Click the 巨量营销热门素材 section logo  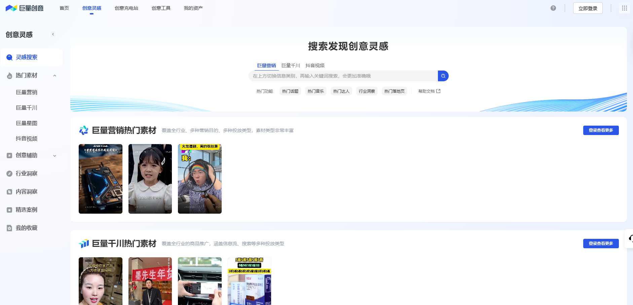84,130
